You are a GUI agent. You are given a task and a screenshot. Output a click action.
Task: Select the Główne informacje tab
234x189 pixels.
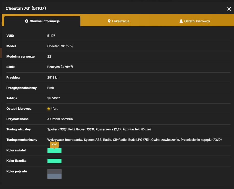pos(42,21)
